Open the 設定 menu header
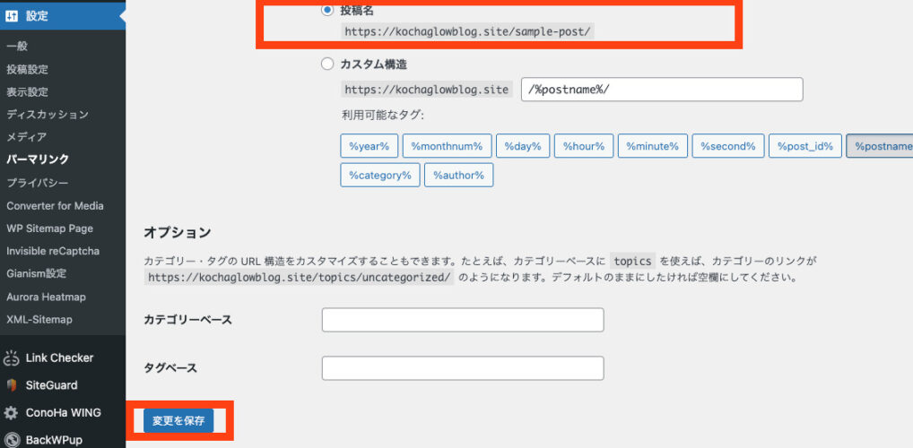The height and width of the screenshot is (448, 913). (63, 16)
